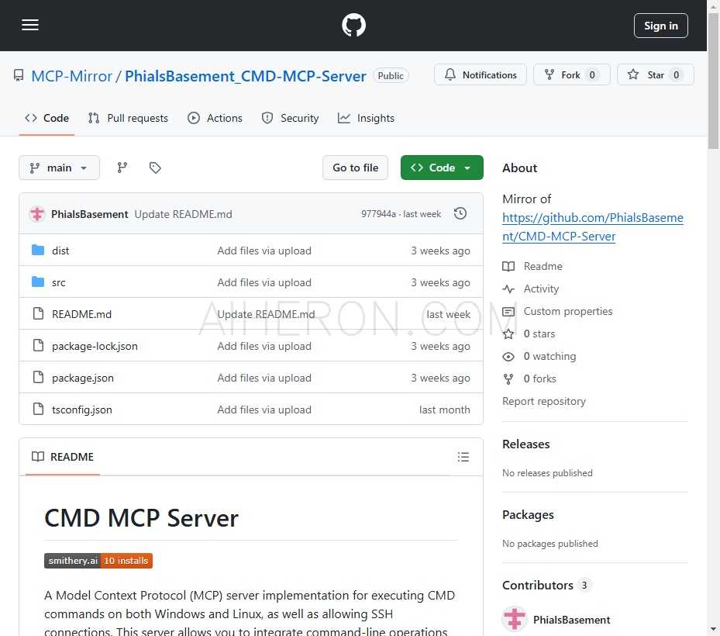Open the README outline list icon

click(463, 457)
